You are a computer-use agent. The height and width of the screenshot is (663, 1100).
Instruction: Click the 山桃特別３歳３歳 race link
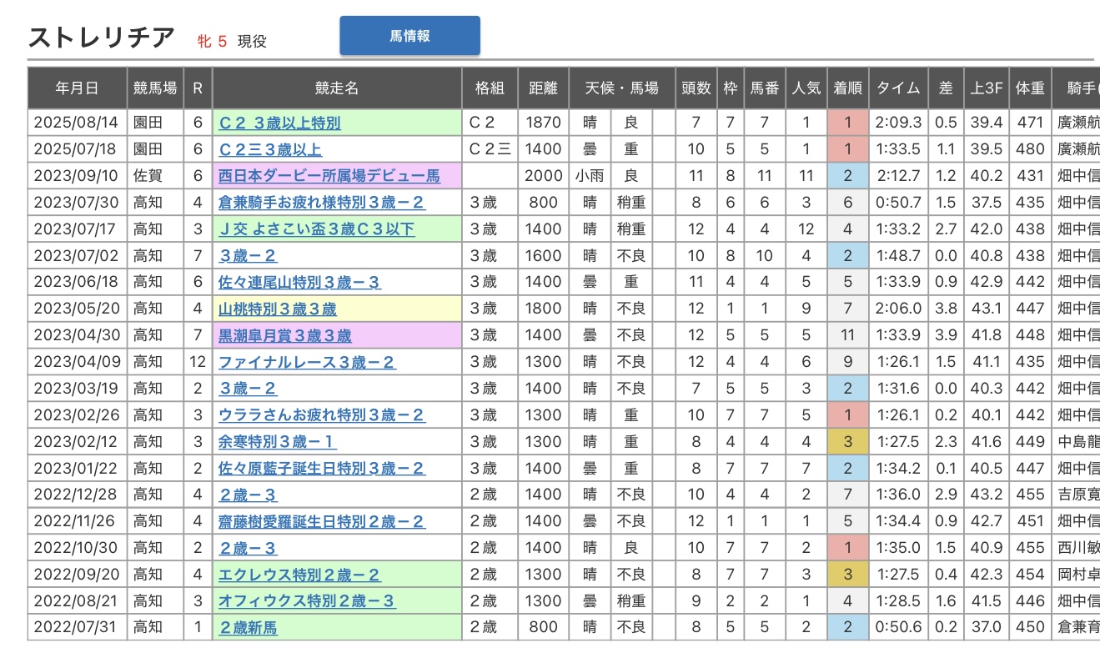277,309
